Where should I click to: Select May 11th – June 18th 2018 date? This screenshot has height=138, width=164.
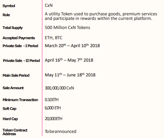70,75
